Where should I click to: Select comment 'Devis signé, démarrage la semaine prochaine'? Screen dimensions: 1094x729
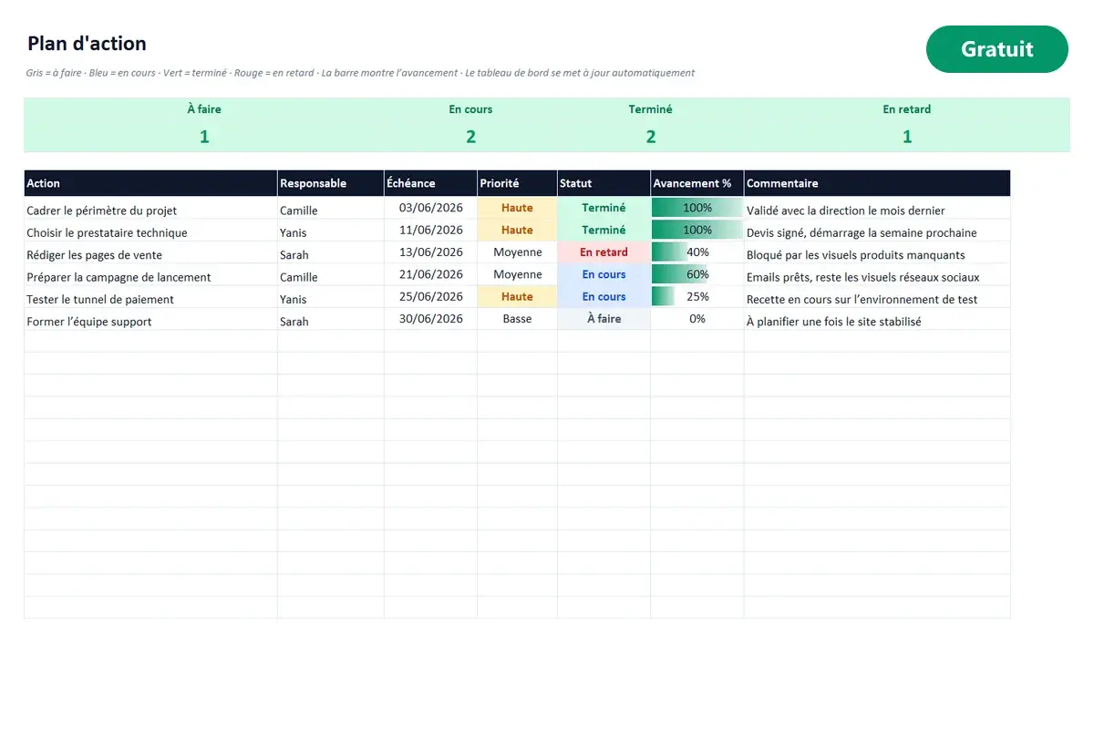point(877,231)
